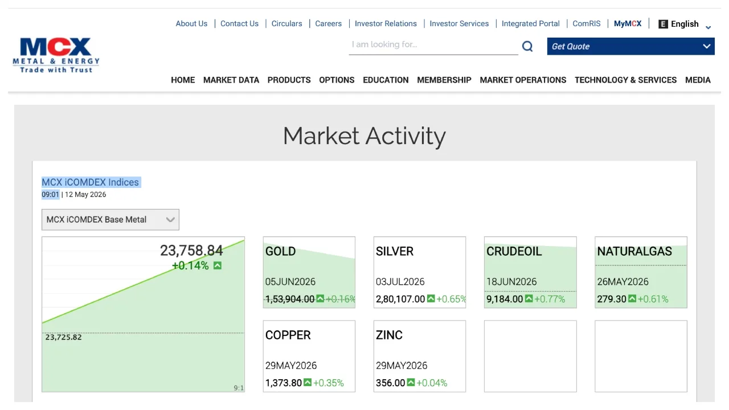Click the green up arrow in the CRUDEOIL card

pos(529,299)
